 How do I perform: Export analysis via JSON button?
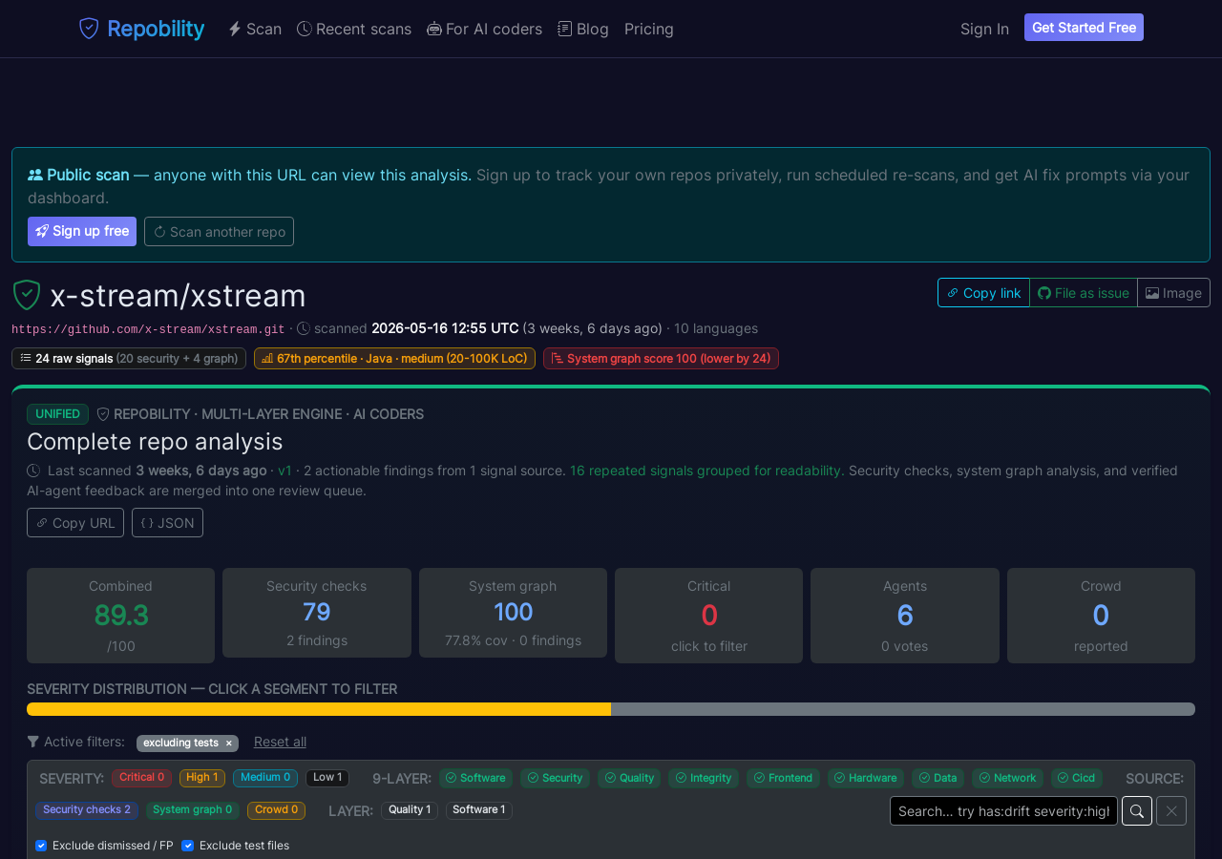[167, 522]
